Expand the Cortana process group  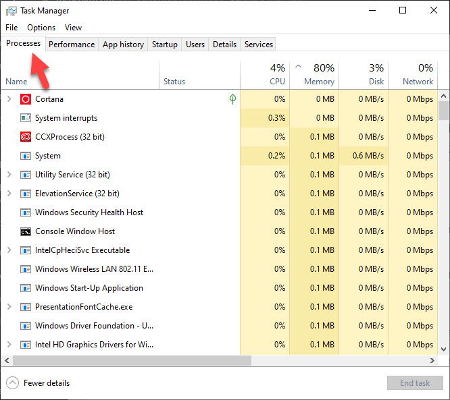[9, 99]
